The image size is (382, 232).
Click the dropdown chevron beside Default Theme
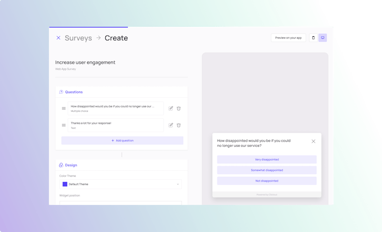(178, 184)
